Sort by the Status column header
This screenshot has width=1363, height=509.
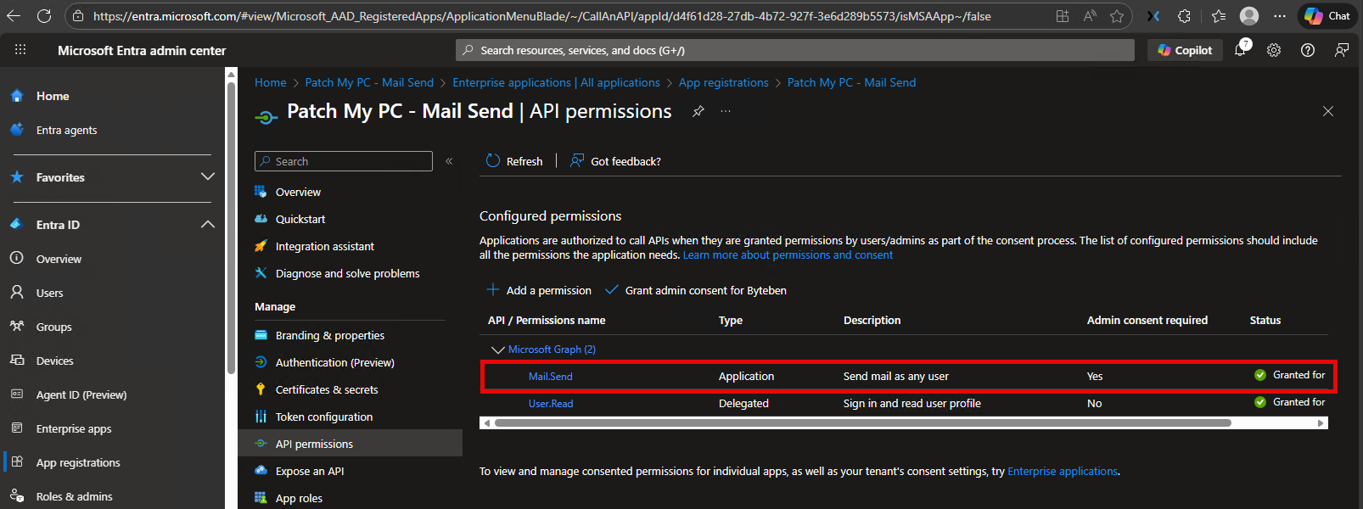1265,320
